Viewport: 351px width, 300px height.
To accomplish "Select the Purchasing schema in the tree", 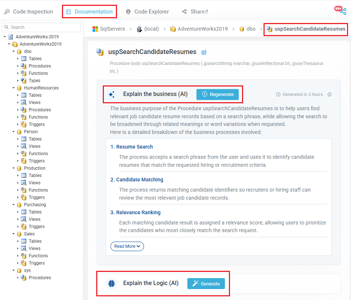I will click(35, 204).
